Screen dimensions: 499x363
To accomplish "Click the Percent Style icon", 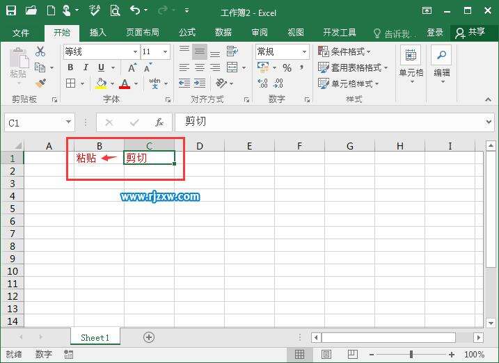I will [287, 67].
